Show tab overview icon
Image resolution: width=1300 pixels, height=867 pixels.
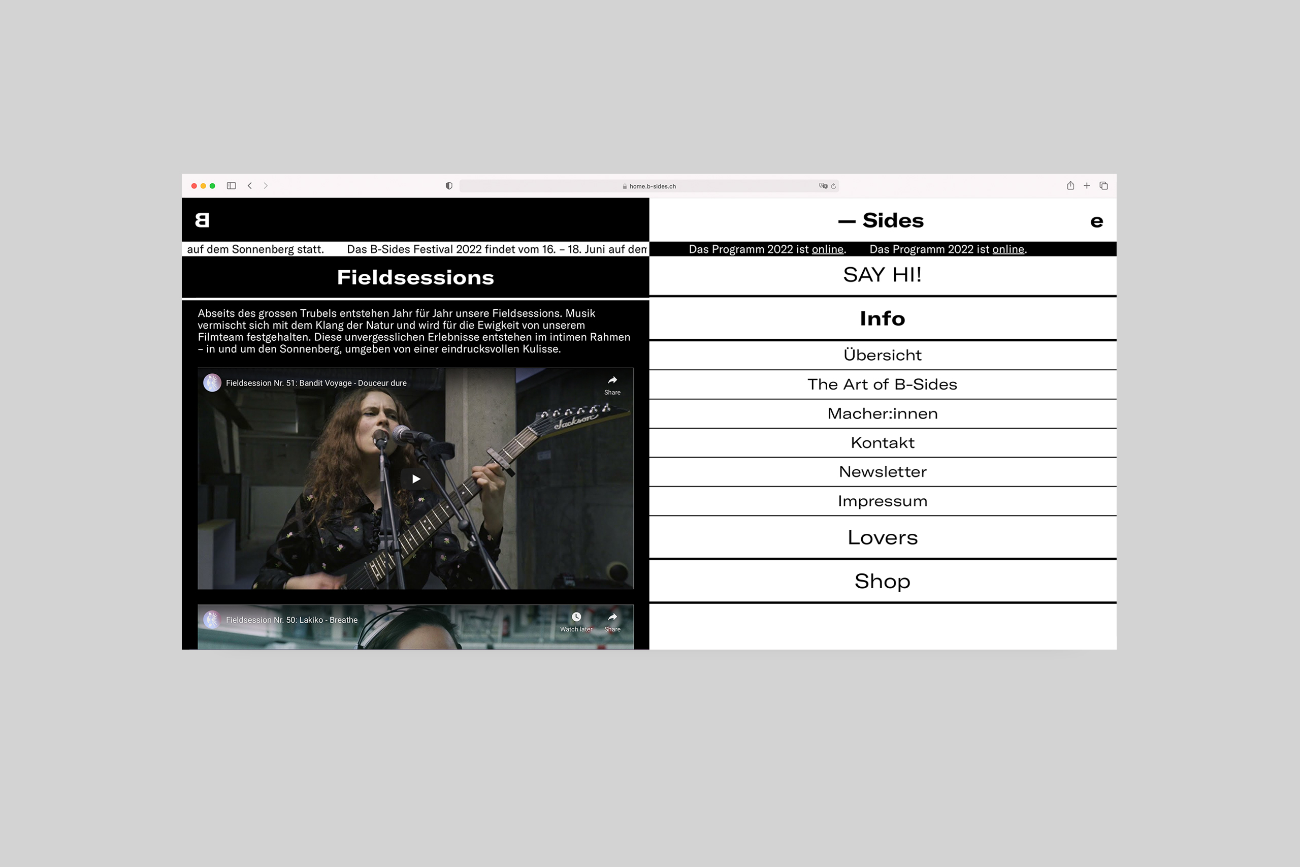click(1104, 186)
